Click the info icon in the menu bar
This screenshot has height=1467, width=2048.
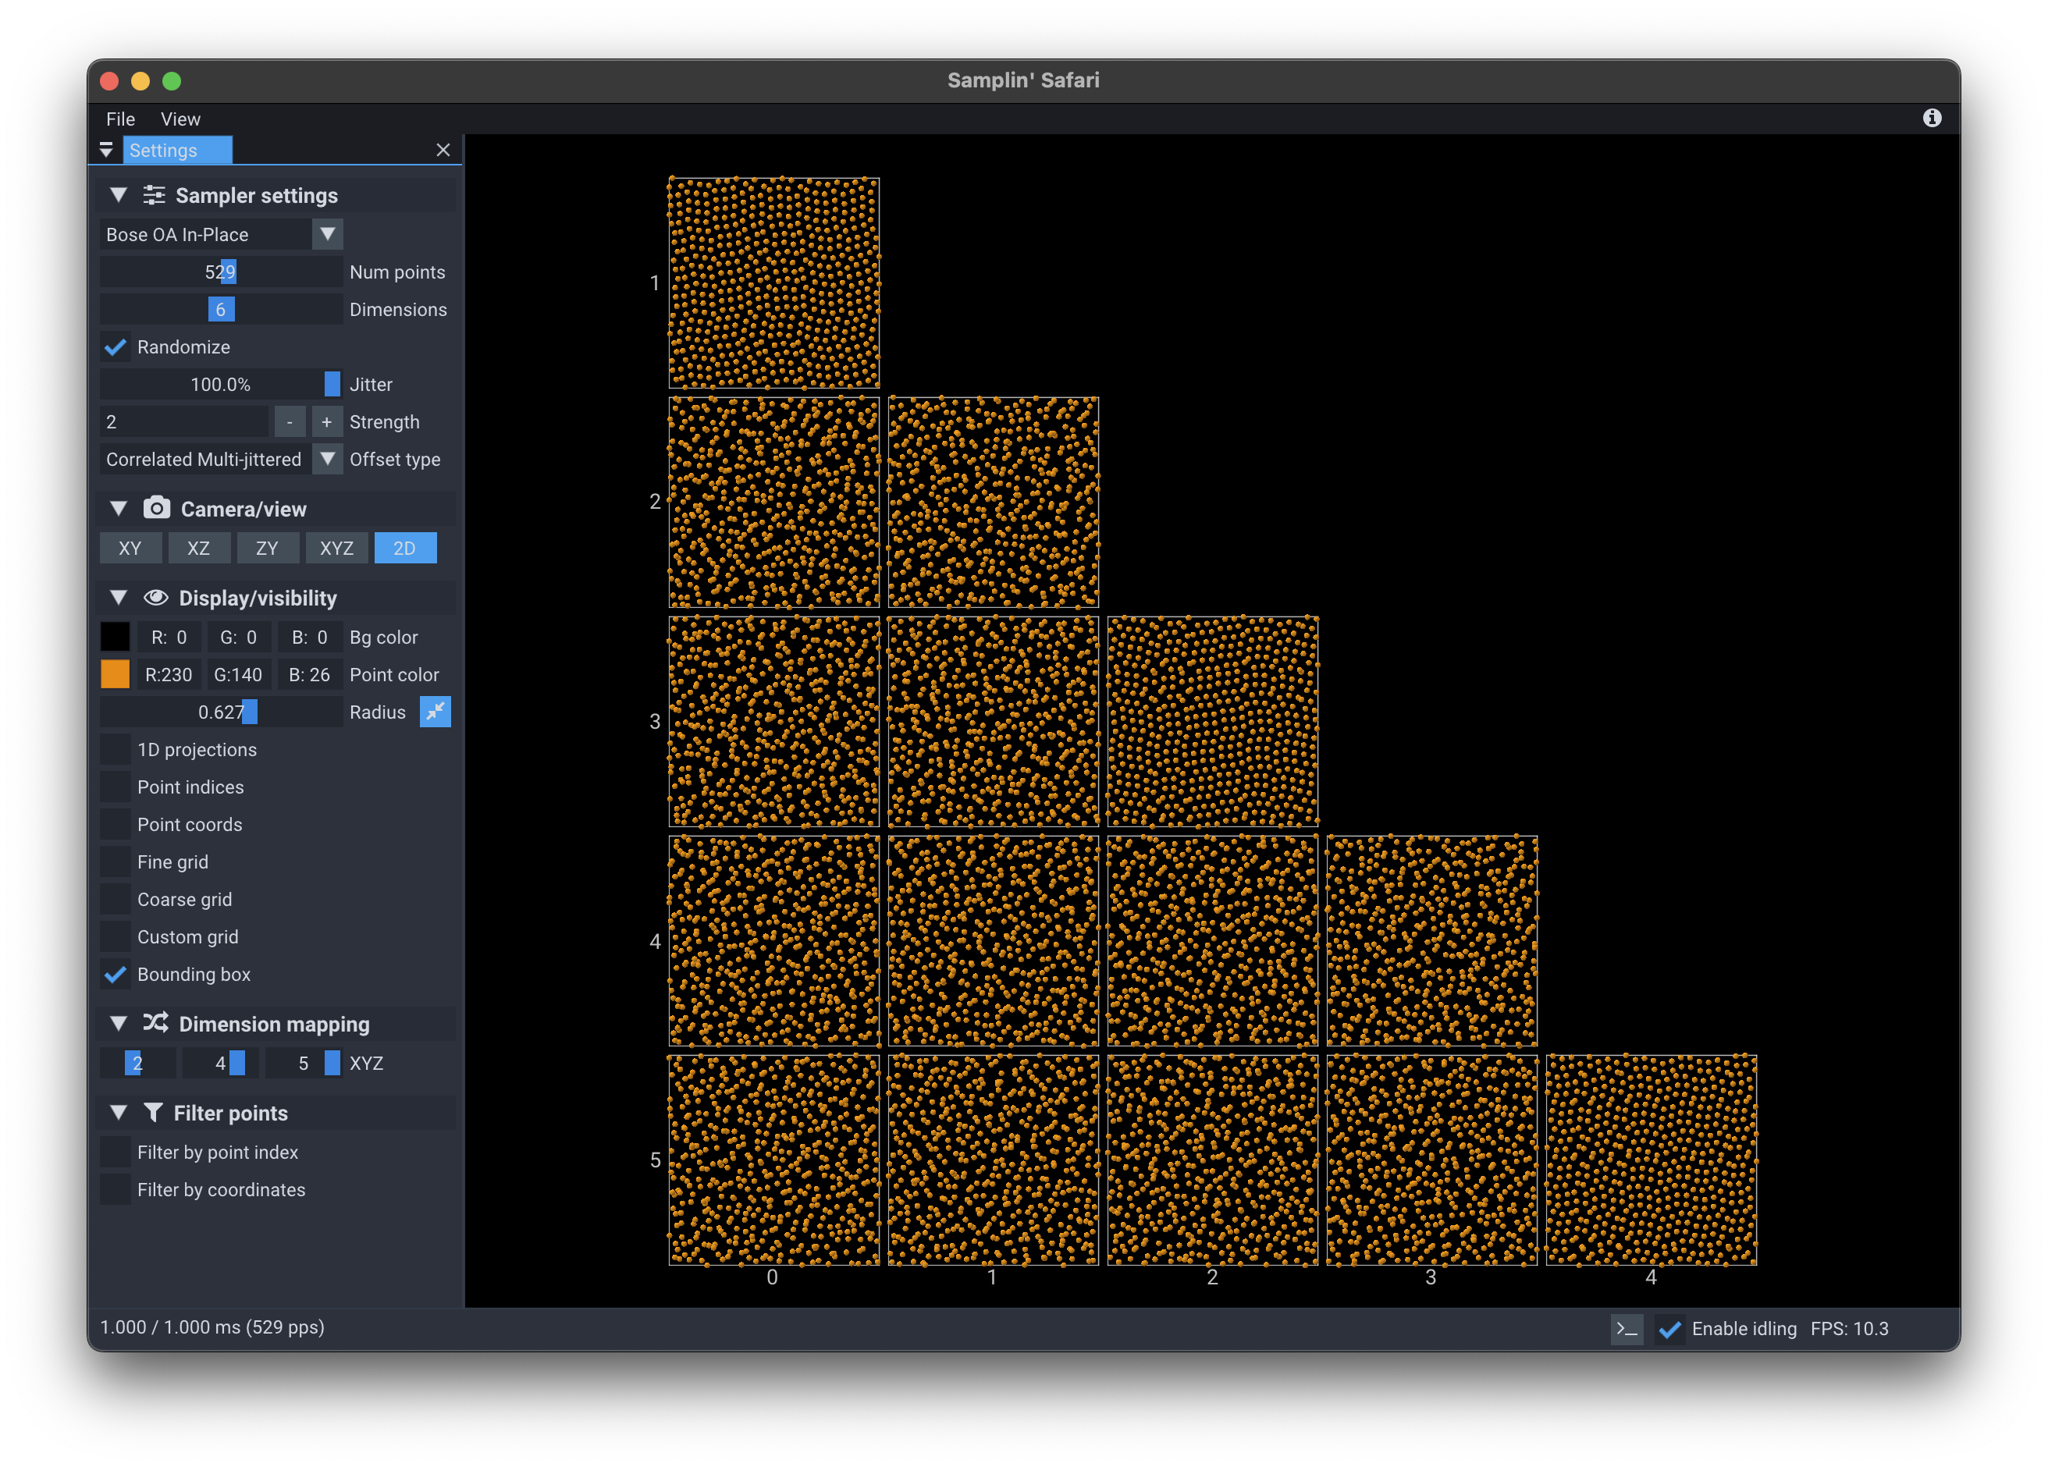pos(1932,119)
